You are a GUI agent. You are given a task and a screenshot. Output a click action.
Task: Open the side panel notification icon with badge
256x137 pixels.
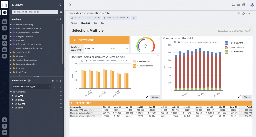(x=251, y=5)
